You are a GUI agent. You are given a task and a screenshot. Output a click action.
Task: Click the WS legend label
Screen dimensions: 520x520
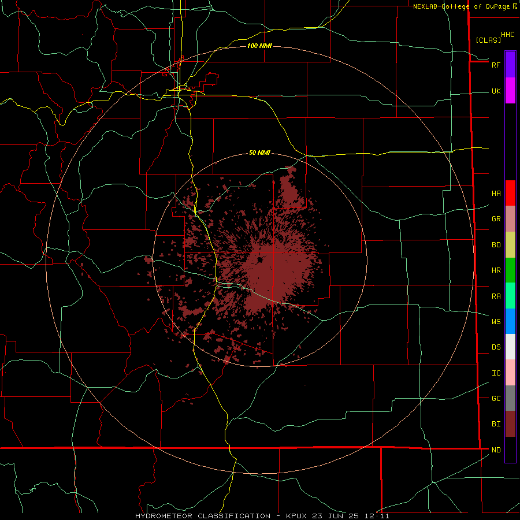coord(496,321)
